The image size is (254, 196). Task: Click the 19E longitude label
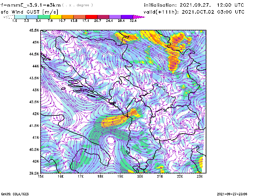(120, 176)
